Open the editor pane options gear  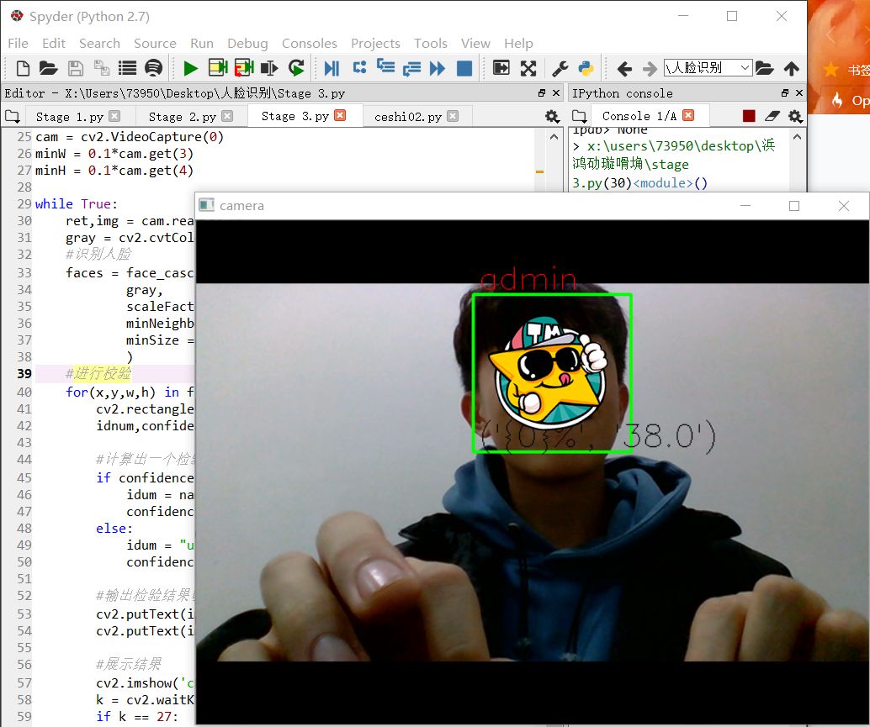(551, 116)
